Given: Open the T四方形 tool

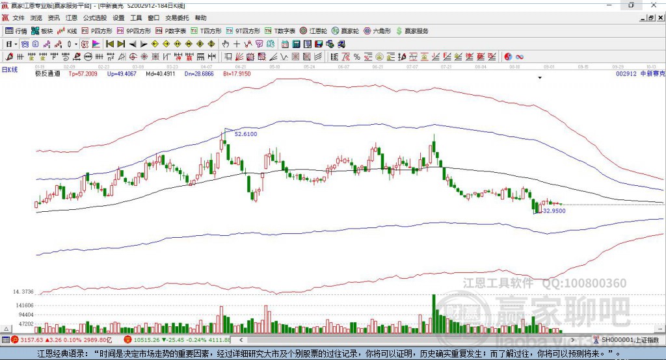Looking at the screenshot, I should [206, 31].
